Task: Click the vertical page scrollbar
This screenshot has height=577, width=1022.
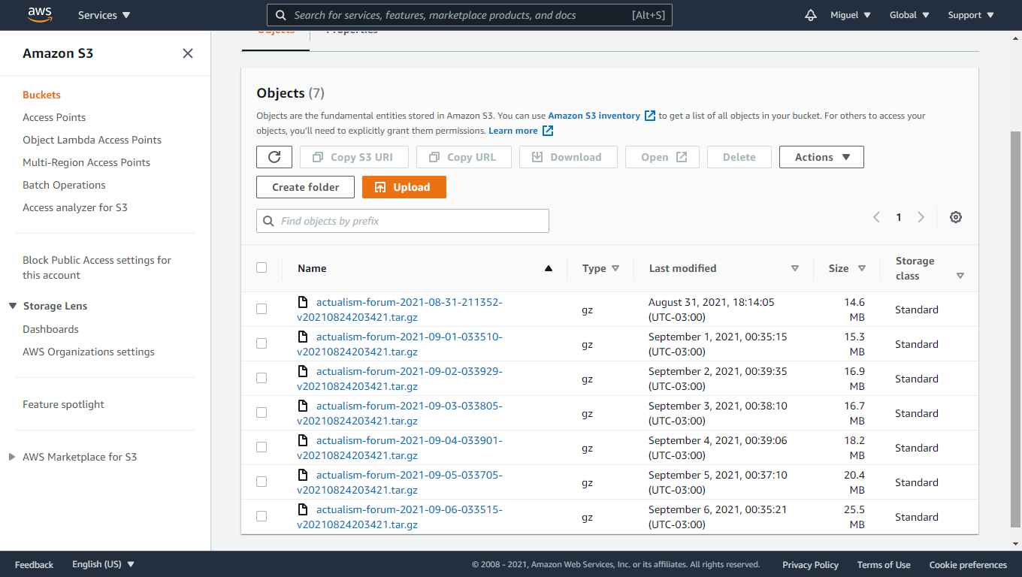Action: pyautogui.click(x=1016, y=328)
